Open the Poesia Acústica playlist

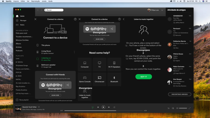[21, 90]
